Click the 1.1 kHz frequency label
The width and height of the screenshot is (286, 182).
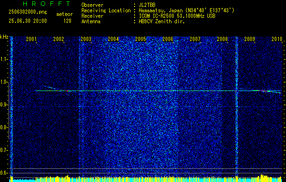(4, 59)
